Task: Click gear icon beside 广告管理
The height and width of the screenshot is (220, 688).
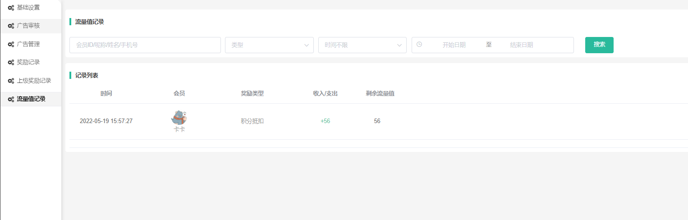Action: pos(11,45)
